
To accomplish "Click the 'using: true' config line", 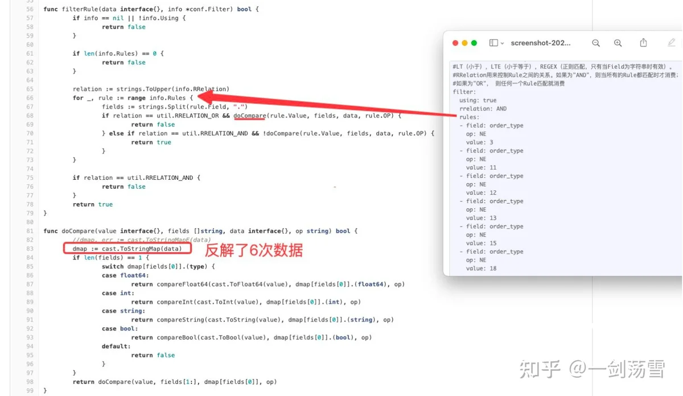I will coord(478,100).
